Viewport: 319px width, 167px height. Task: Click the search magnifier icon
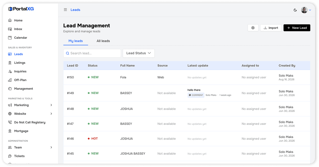click(67, 53)
